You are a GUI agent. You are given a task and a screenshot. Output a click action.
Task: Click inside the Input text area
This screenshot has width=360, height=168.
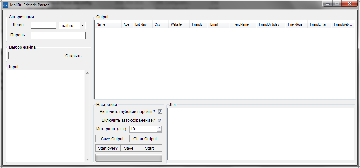click(x=46, y=116)
